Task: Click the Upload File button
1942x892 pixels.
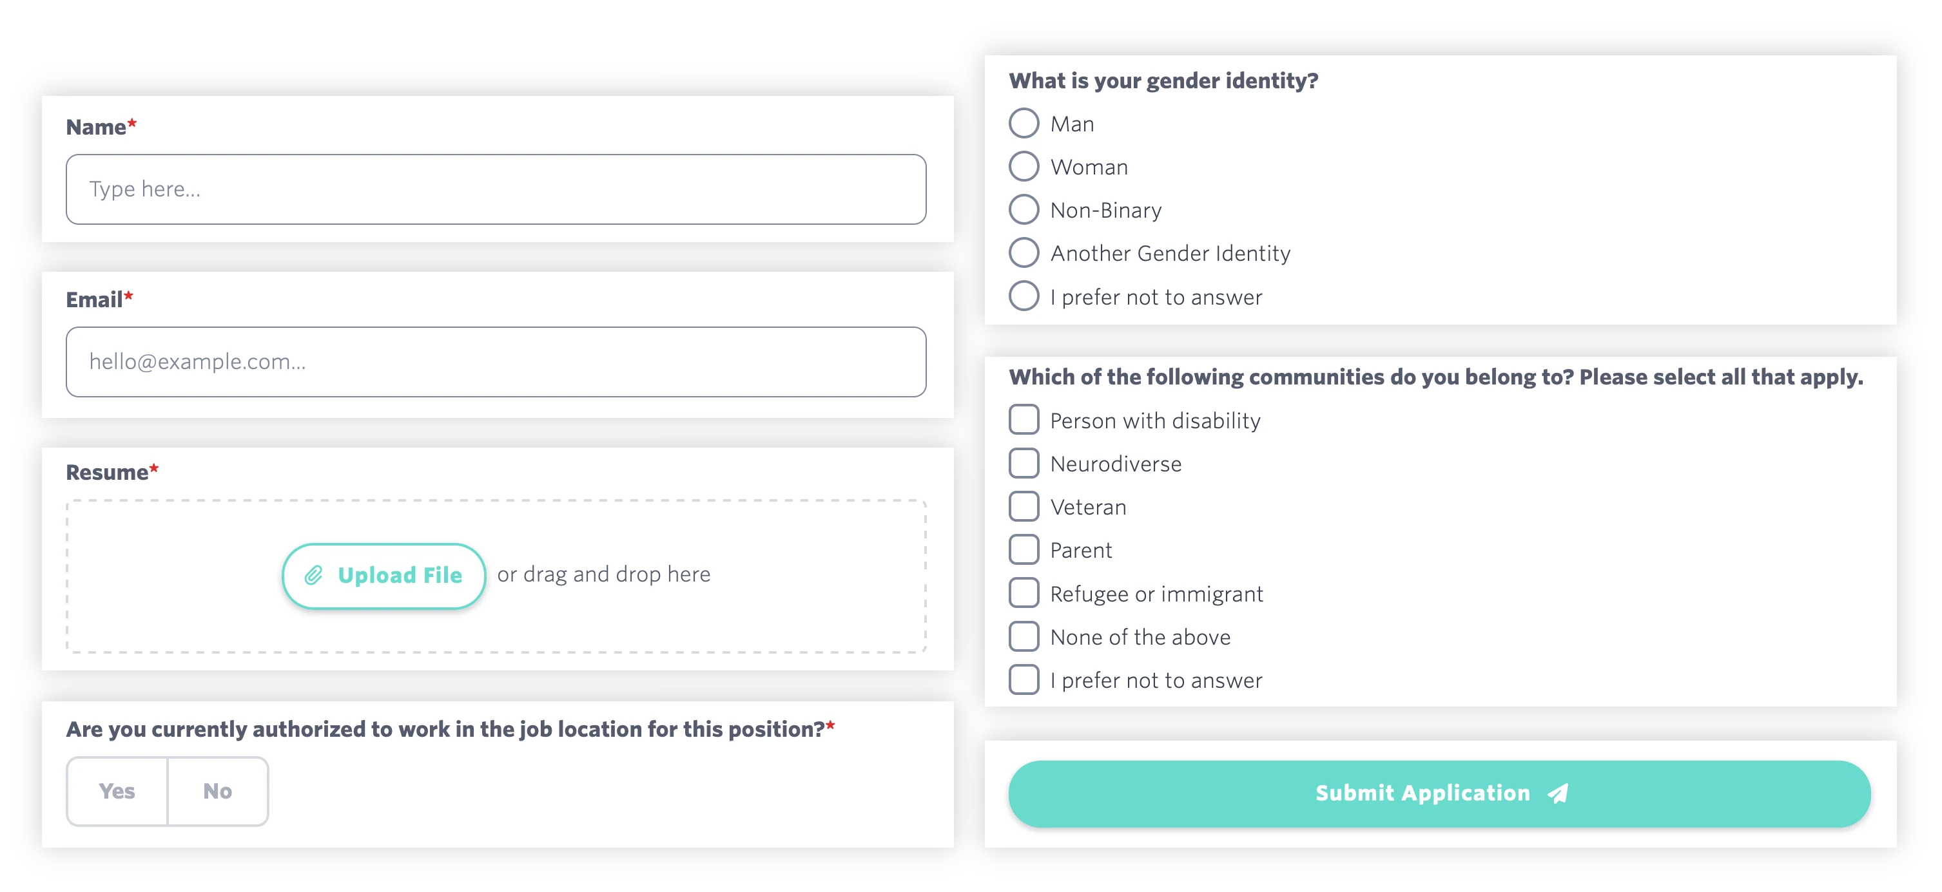Action: 384,575
